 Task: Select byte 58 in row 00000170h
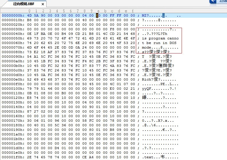[x=84, y=121]
